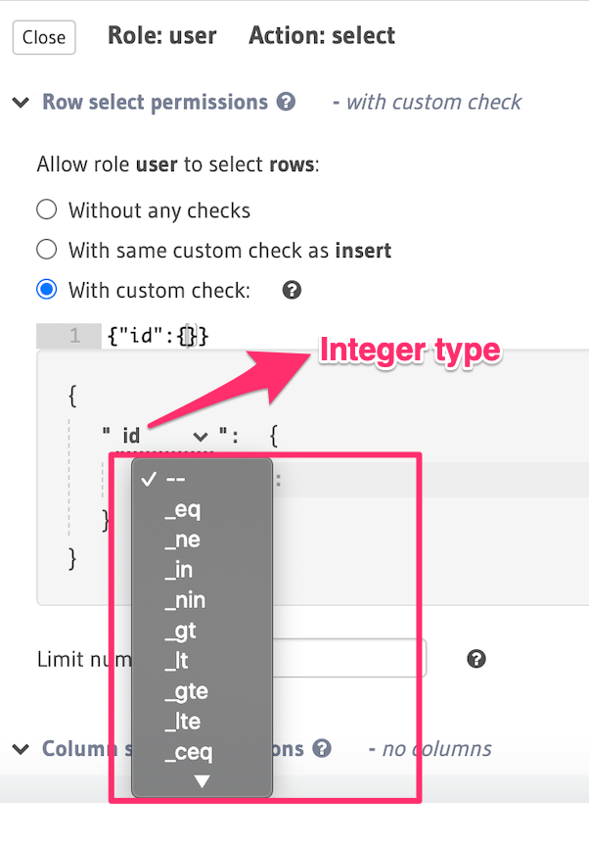Click the Close button
589x844 pixels.
(43, 38)
